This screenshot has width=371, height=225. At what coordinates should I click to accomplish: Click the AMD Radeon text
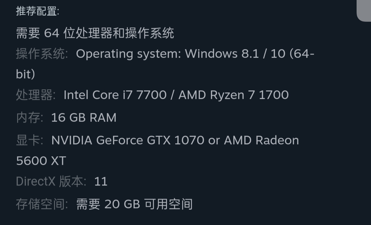pyautogui.click(x=261, y=140)
